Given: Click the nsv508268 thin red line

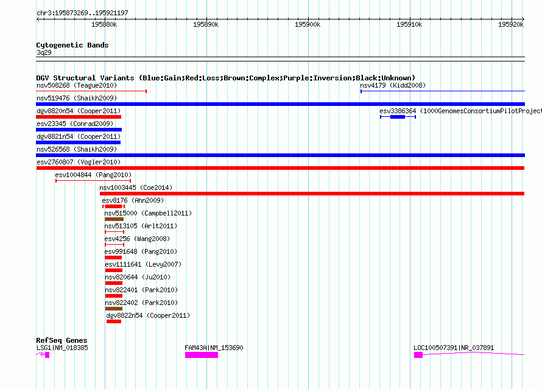Looking at the screenshot, I should [91, 91].
